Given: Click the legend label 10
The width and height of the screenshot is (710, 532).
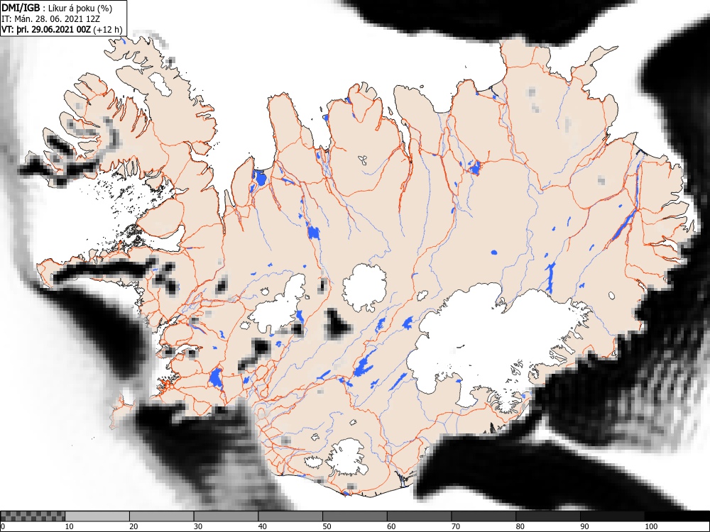Looking at the screenshot, I should point(70,526).
